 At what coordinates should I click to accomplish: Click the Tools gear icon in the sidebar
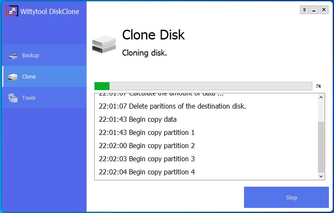tap(13, 98)
